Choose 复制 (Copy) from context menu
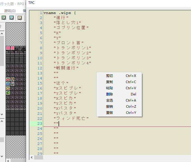This screenshot has height=162, width=191. [x=119, y=82]
